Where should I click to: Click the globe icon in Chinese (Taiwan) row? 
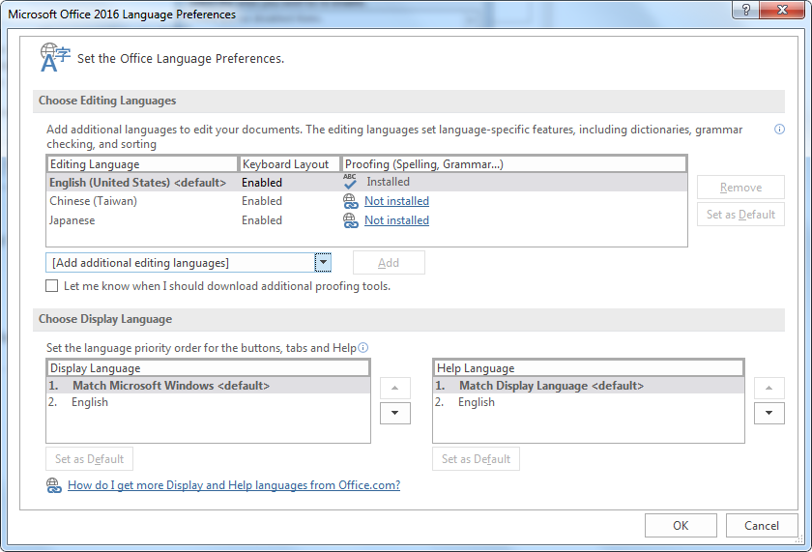[x=351, y=201]
